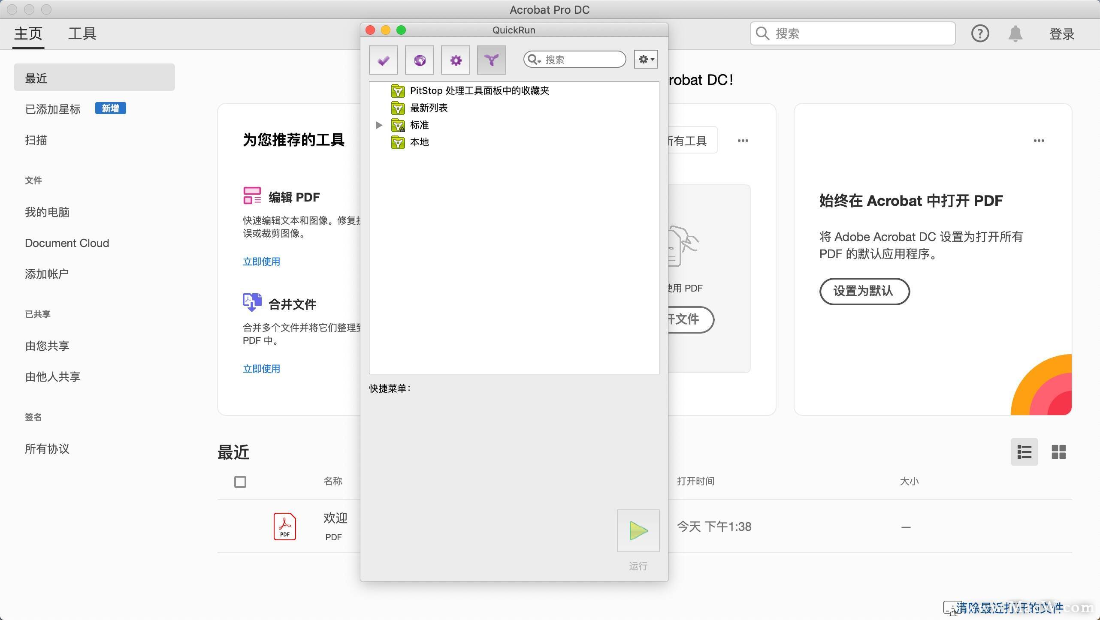Viewport: 1100px width, 620px height.
Task: Click 清除最近打开的文件 link
Action: point(1009,608)
